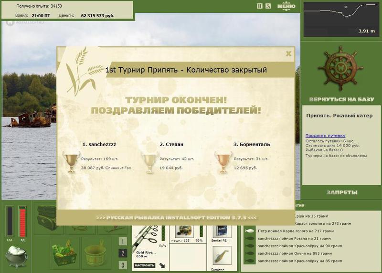Click the Осталось путевки: 6 час. line
Viewport: 382px width, 273px height.
[330, 141]
